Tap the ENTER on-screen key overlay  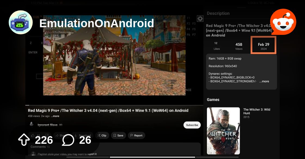33,53
